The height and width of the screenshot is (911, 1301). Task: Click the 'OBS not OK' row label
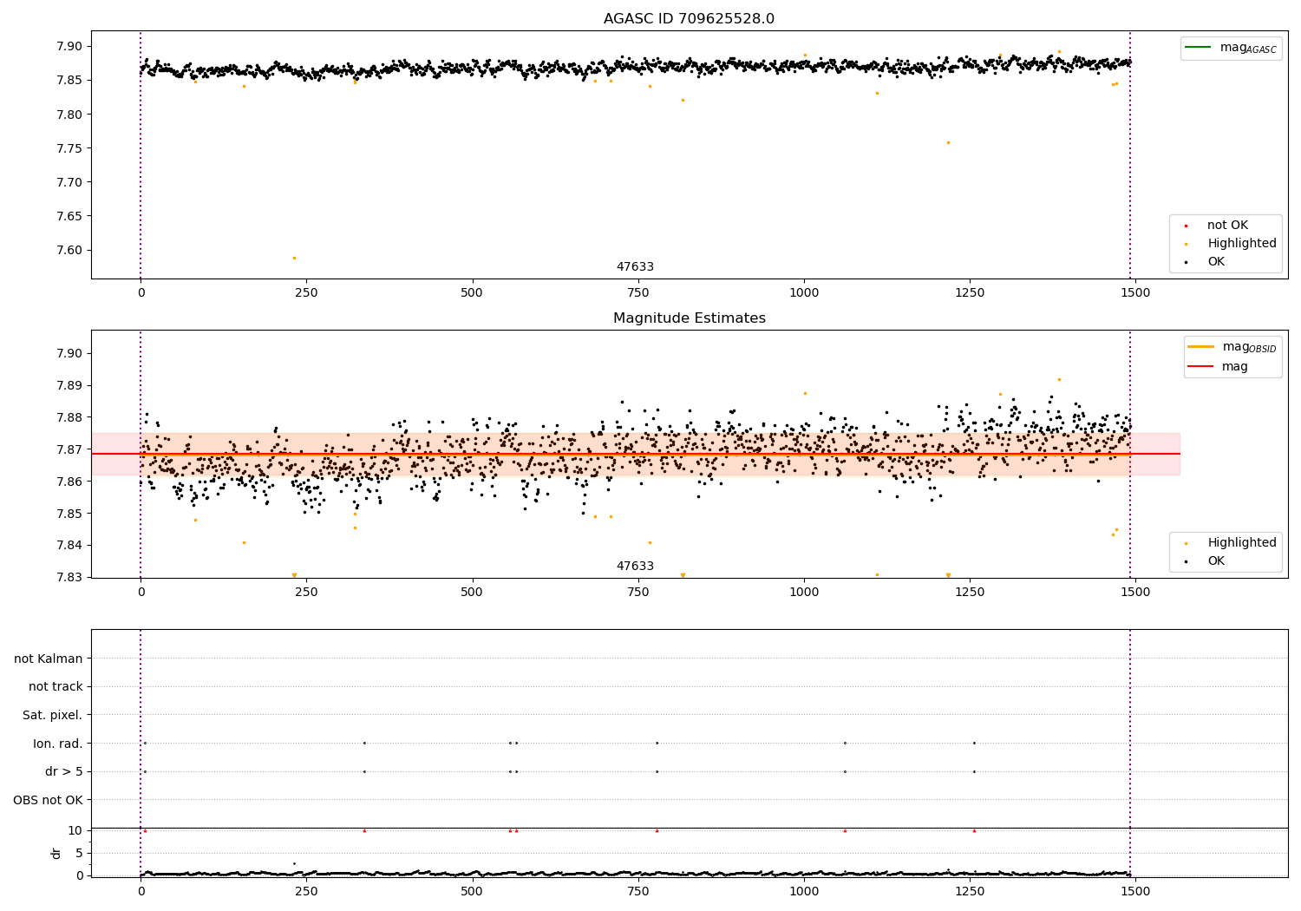(x=48, y=800)
